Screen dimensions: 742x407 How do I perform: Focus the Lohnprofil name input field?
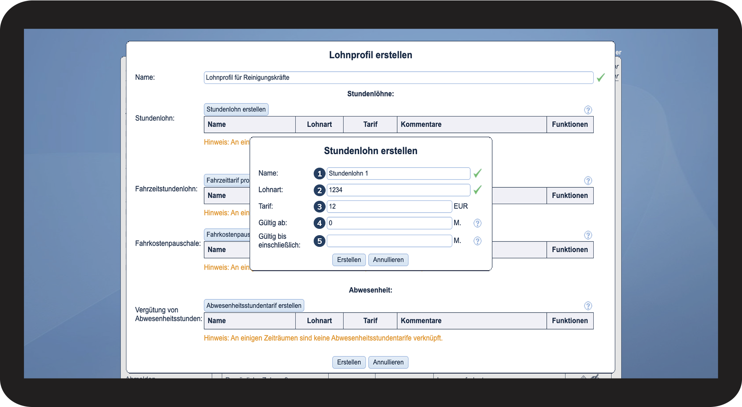(x=398, y=78)
